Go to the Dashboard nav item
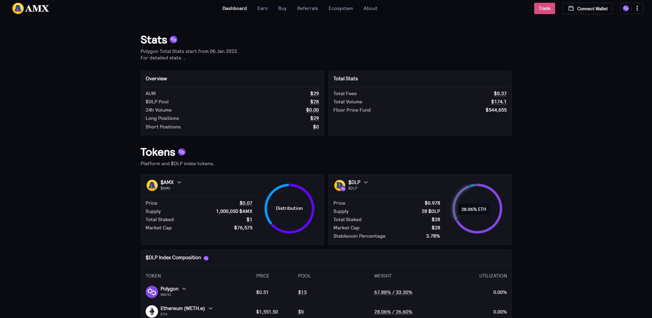The height and width of the screenshot is (318, 652). click(235, 8)
